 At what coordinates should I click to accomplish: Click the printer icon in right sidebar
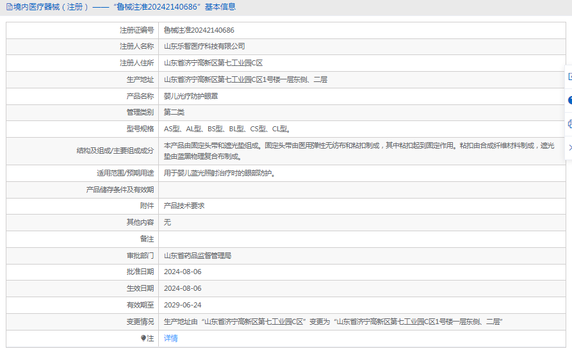click(569, 124)
